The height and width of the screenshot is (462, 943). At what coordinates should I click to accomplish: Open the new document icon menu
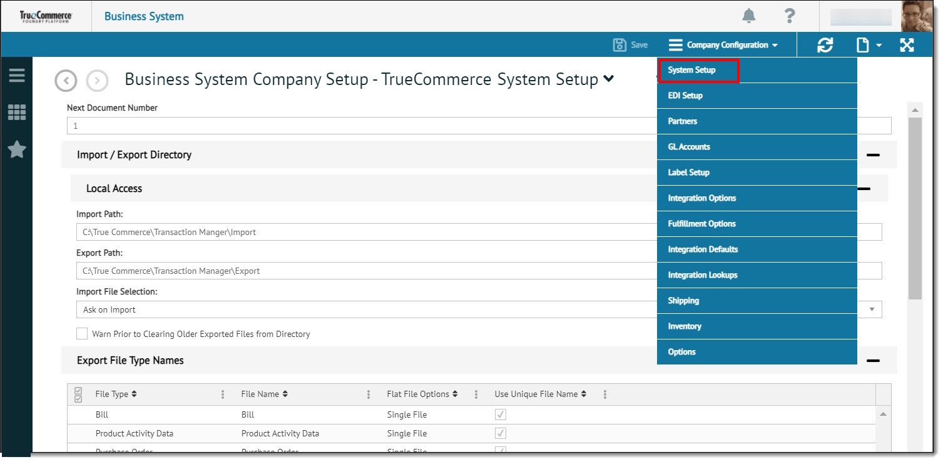(868, 45)
